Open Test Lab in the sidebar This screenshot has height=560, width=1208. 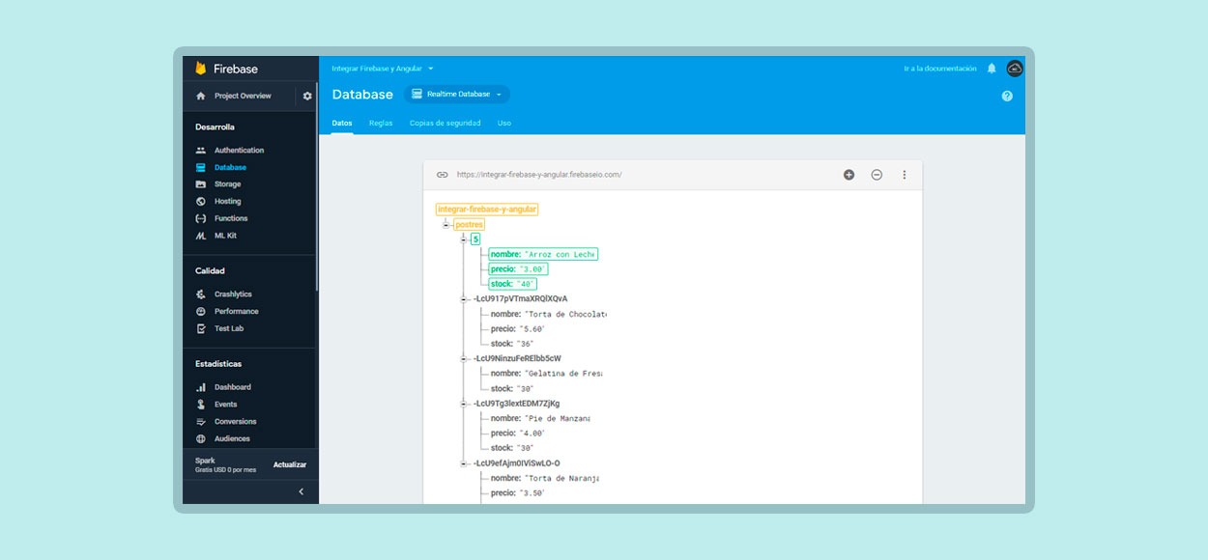(229, 328)
